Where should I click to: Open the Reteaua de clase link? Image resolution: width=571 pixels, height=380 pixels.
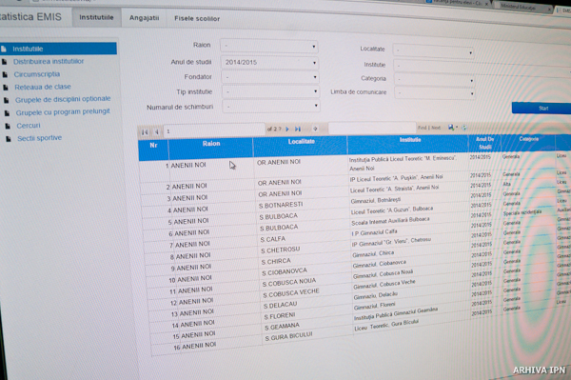tap(43, 87)
